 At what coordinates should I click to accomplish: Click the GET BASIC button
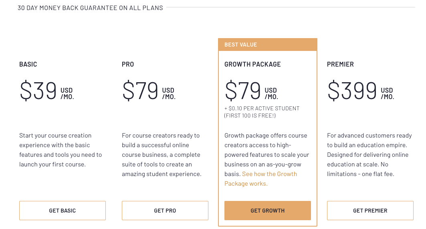click(63, 211)
